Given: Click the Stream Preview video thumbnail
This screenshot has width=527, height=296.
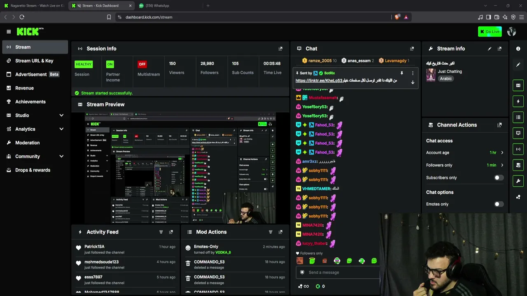Looking at the screenshot, I should pos(180,168).
